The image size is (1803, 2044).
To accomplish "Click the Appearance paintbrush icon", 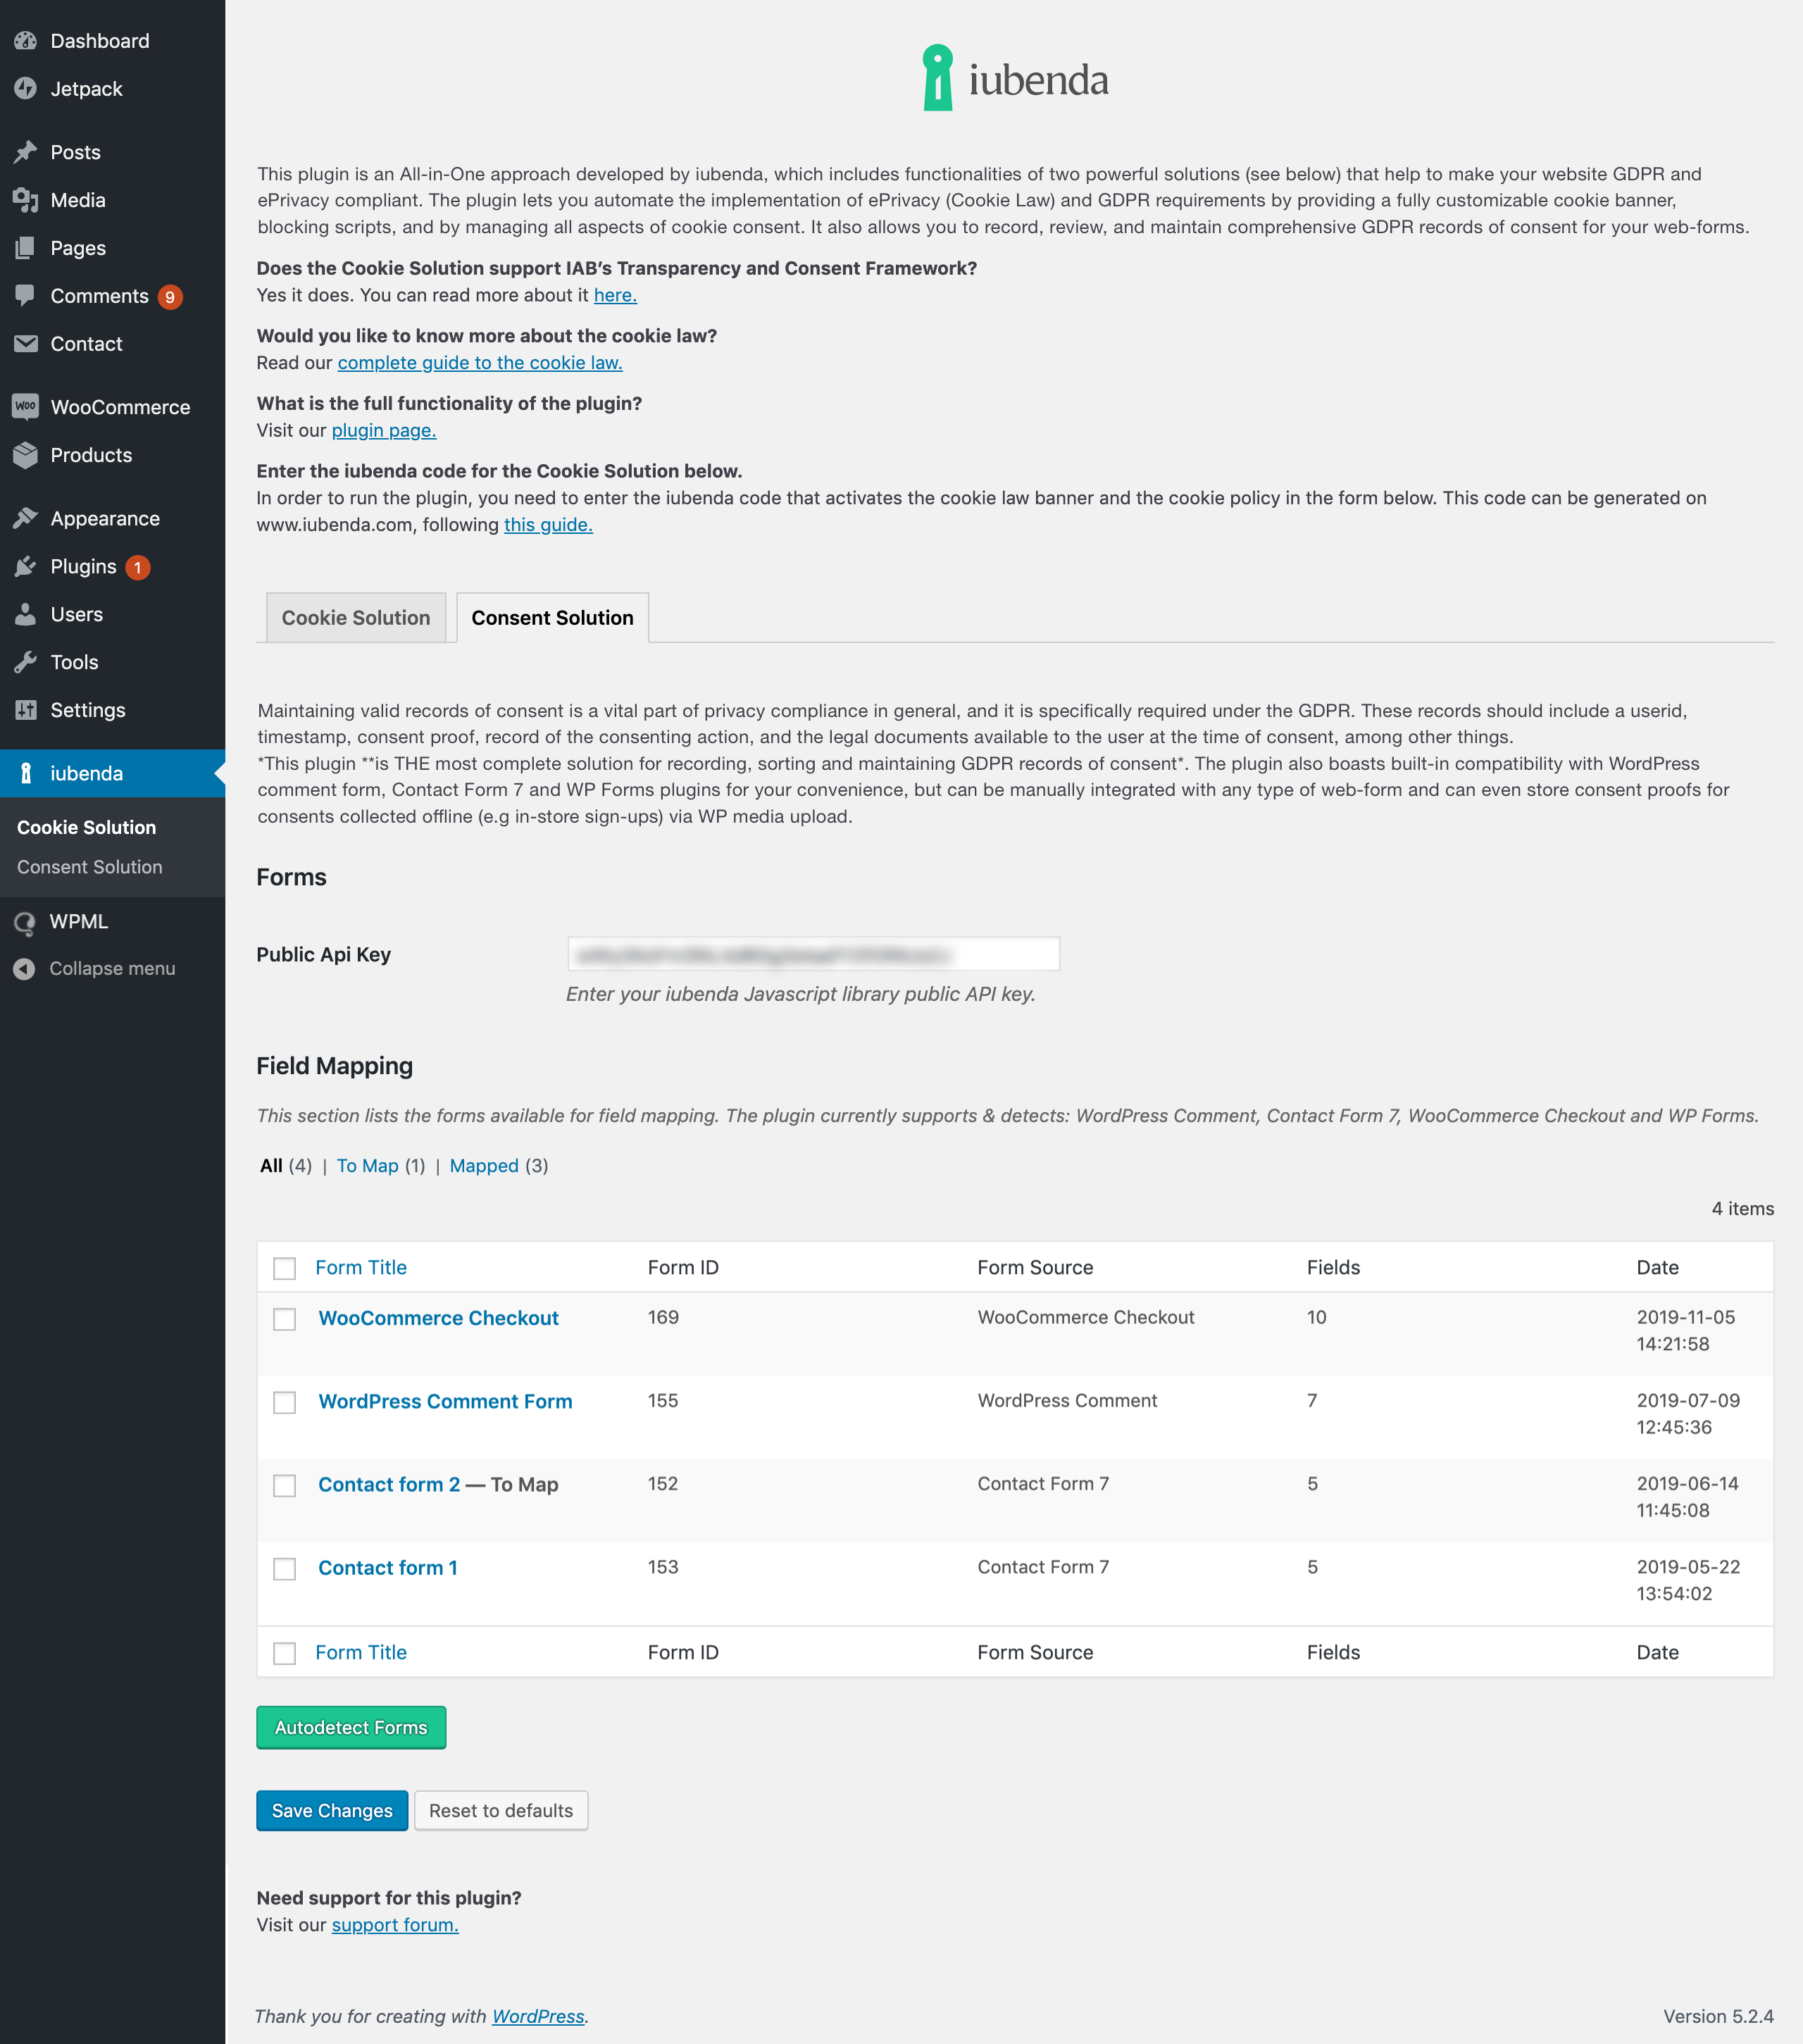I will (25, 519).
